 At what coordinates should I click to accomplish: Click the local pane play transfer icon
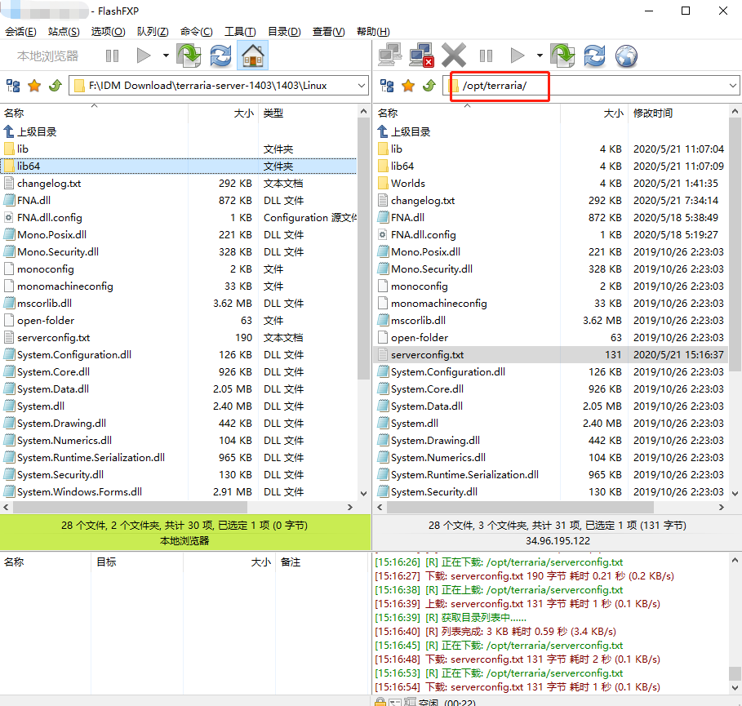tap(144, 56)
